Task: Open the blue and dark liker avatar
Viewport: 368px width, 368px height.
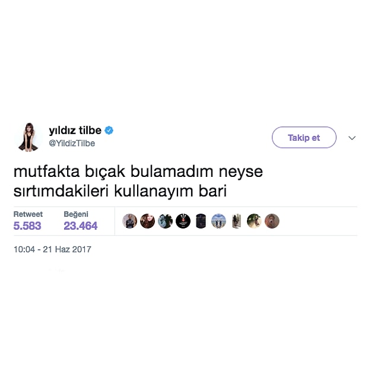Action: coord(165,221)
